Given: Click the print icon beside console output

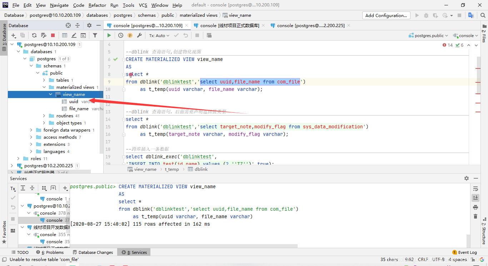Looking at the screenshot, I should tap(475, 207).
